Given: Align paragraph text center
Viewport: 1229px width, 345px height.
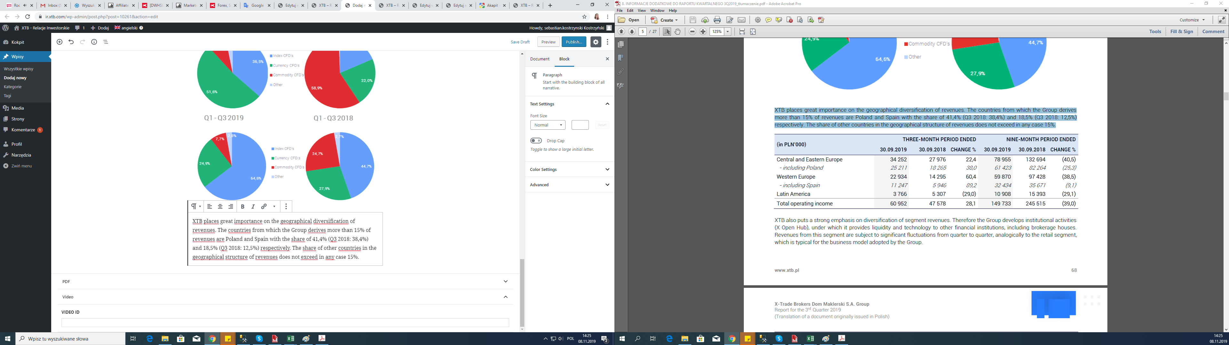Looking at the screenshot, I should pos(220,206).
